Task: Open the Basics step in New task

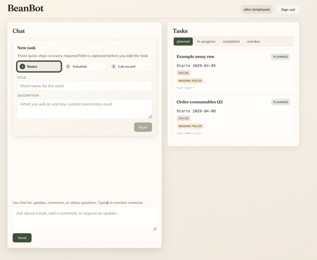Action: (x=39, y=66)
